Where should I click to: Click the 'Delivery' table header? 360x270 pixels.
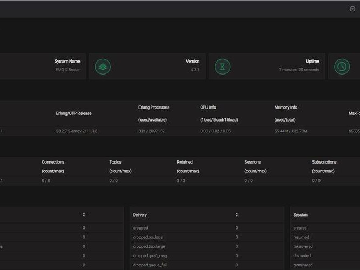pos(140,215)
